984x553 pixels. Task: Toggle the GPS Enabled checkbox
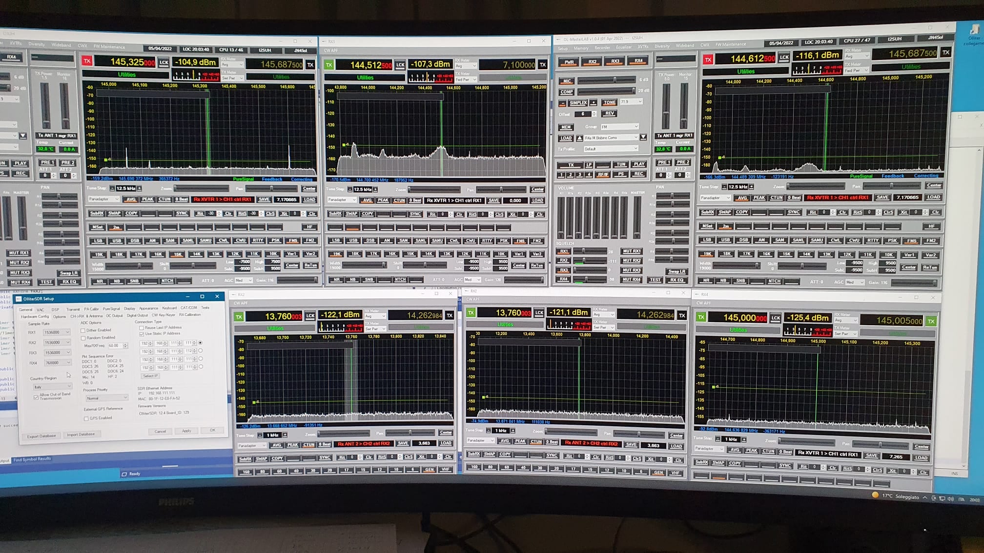point(86,418)
